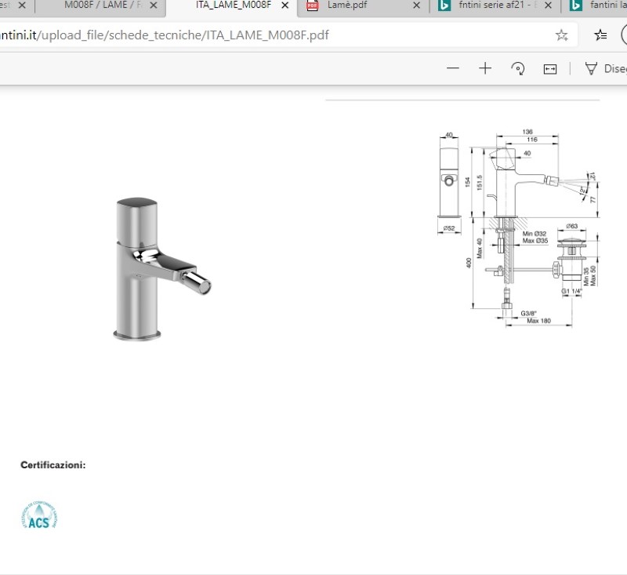627x575 pixels.
Task: Click the 'G3/8"' thread label
Action: coord(528,313)
